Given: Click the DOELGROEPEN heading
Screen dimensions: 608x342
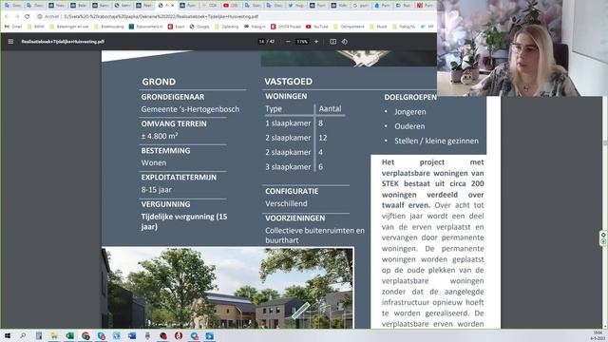Looking at the screenshot, I should pyautogui.click(x=410, y=97).
